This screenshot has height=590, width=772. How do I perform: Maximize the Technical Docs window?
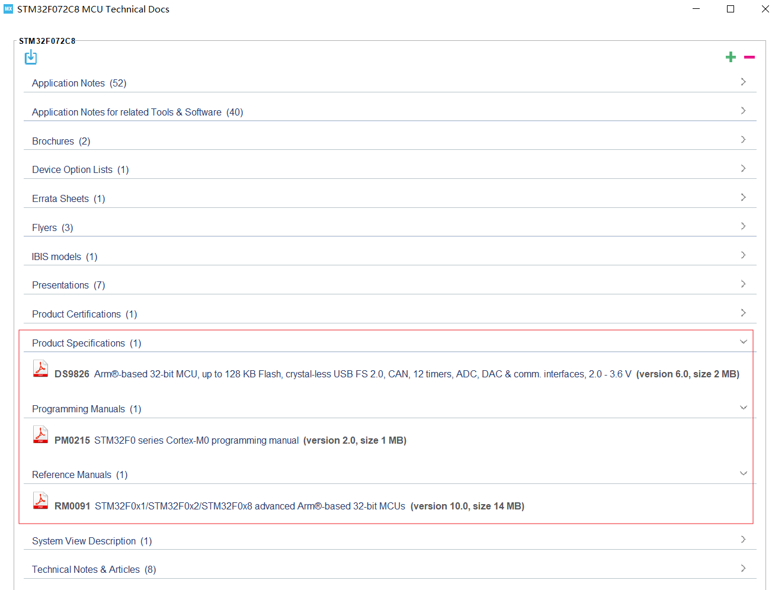pyautogui.click(x=731, y=9)
